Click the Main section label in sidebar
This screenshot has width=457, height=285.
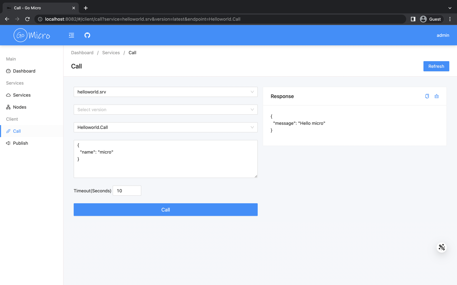tap(11, 59)
